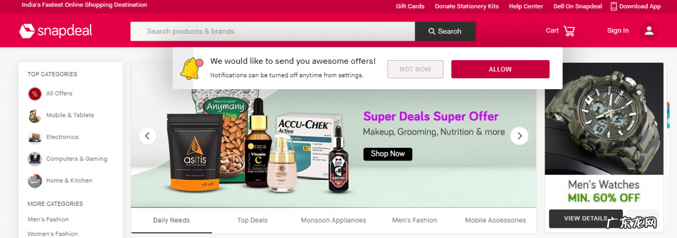
Task: Open Mobile & Tablets category icon
Action: [35, 116]
